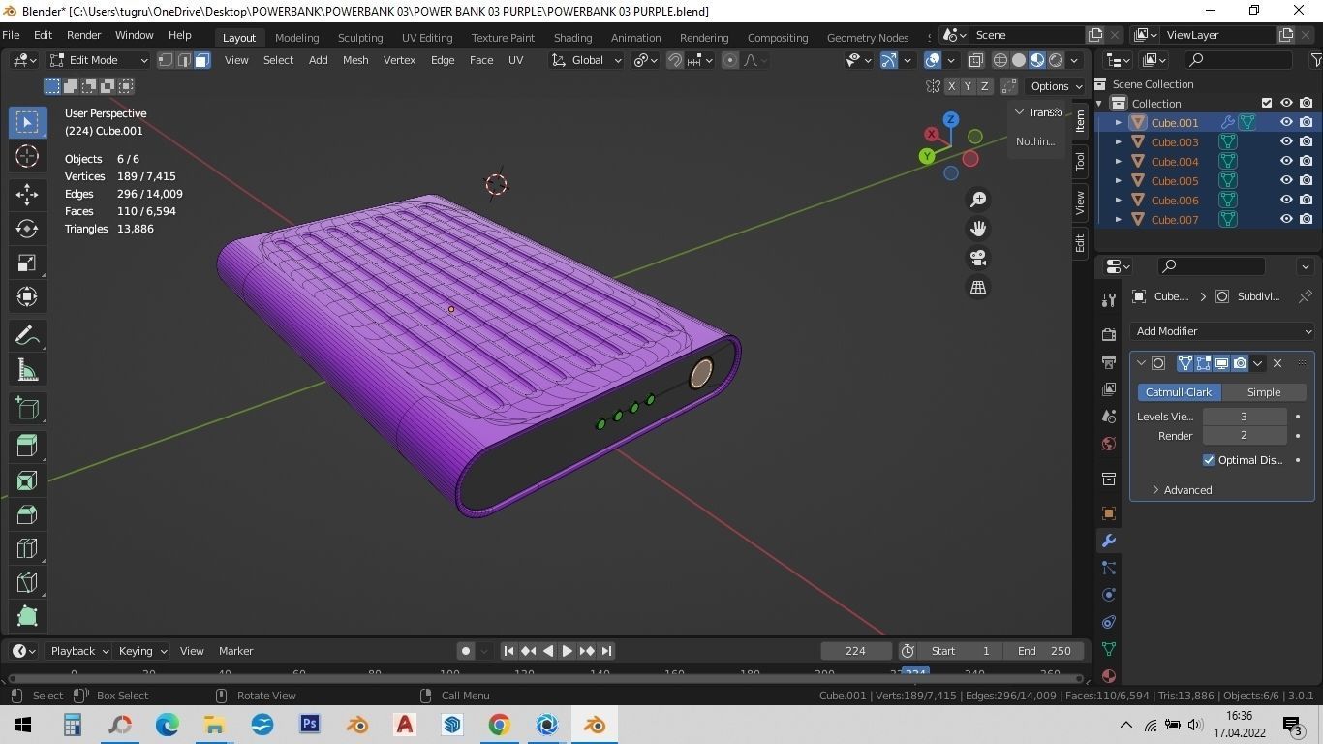Screen dimensions: 1323x744
Task: Select the Extrude Region tool
Action: click(27, 446)
